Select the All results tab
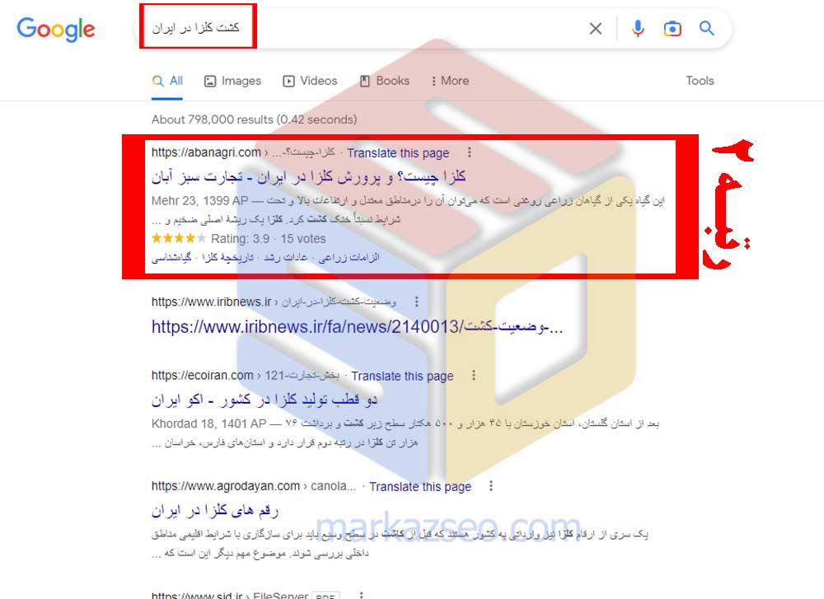 point(167,81)
